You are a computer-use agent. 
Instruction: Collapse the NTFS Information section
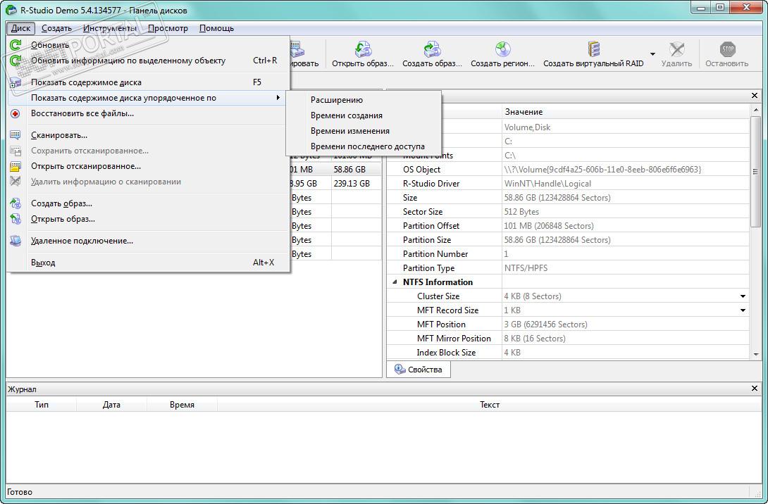coord(395,282)
